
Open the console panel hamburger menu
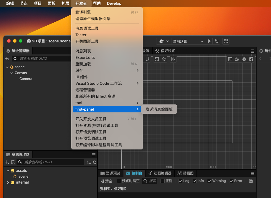coord(252,174)
